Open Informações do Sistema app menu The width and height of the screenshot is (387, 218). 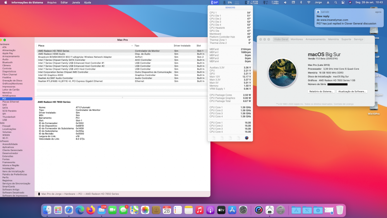click(x=27, y=2)
